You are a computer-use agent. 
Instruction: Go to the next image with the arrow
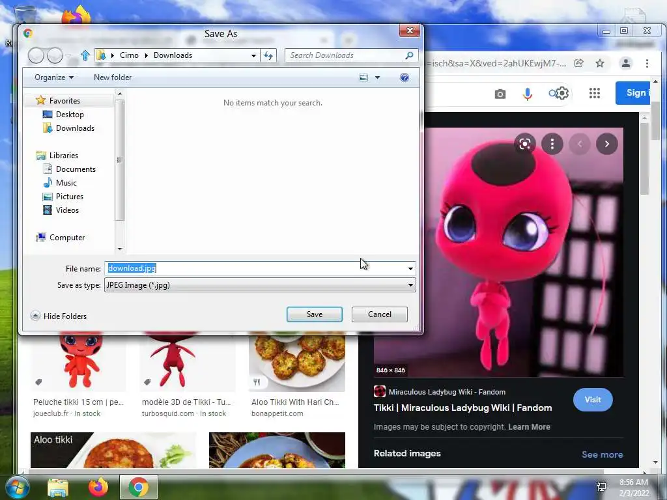(607, 144)
